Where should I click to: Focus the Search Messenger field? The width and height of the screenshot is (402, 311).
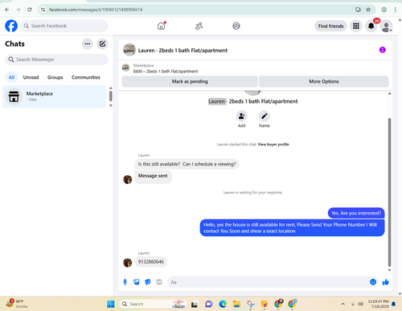point(56,59)
